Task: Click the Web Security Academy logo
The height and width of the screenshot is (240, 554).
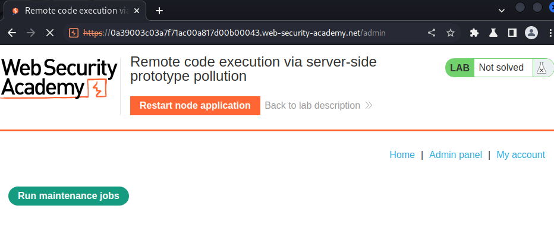Action: 59,79
